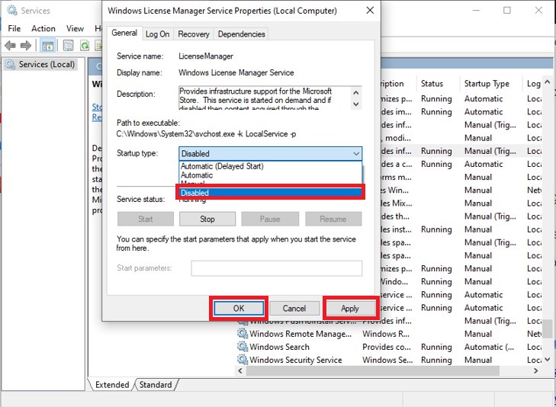Toggle the Show/Hide Console Tree toolbar icon
Image resolution: width=556 pixels, height=407 pixels.
47,45
